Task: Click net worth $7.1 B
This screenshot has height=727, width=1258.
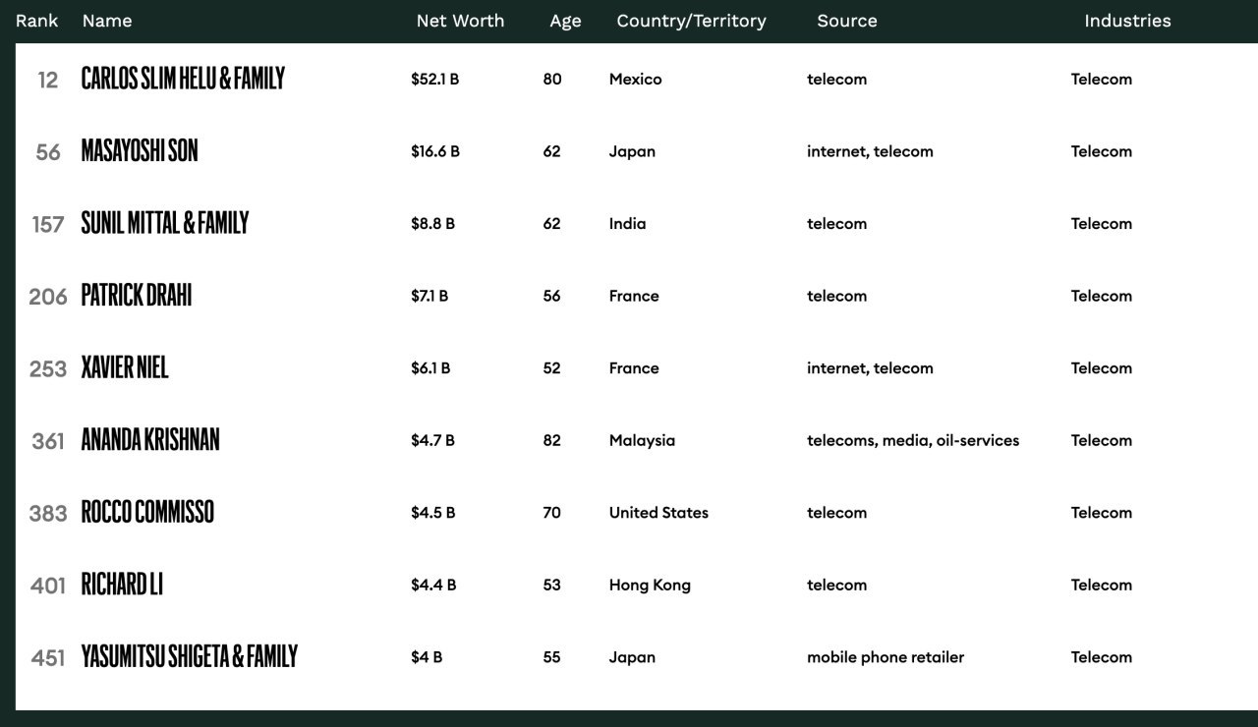Action: [x=429, y=296]
